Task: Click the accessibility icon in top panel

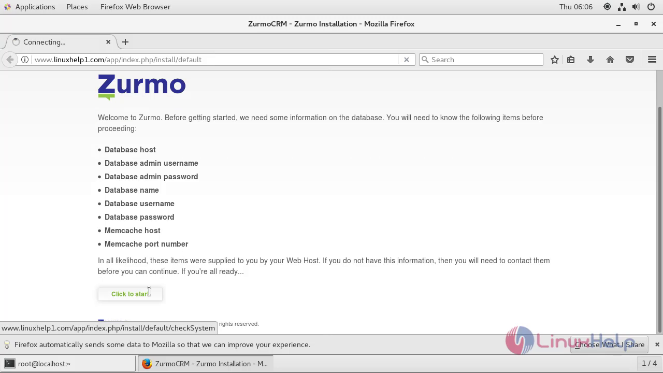Action: coord(607,7)
